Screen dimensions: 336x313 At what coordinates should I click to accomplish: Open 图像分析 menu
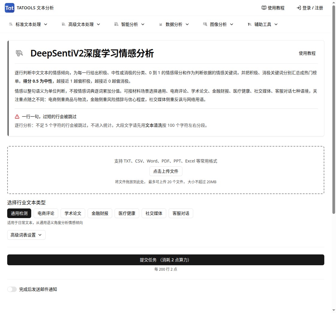(218, 24)
